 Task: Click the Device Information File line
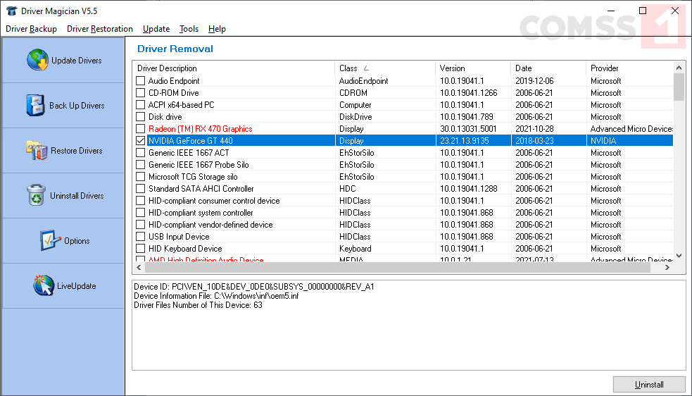tap(216, 296)
